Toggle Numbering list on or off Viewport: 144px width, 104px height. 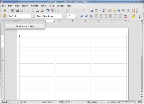point(116,16)
